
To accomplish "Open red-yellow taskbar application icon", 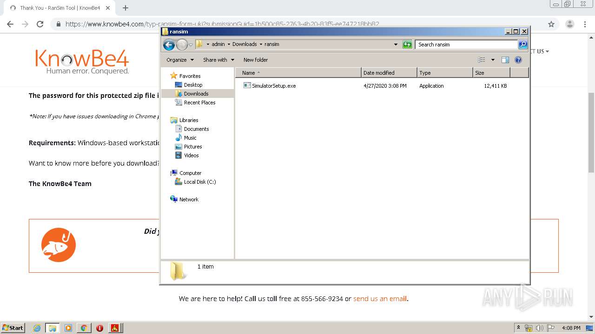I will click(x=115, y=328).
